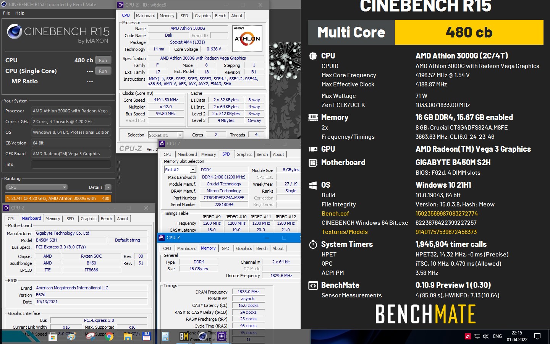Open File Explorer from the taskbar
Image resolution: width=550 pixels, height=344 pixels.
tap(128, 336)
